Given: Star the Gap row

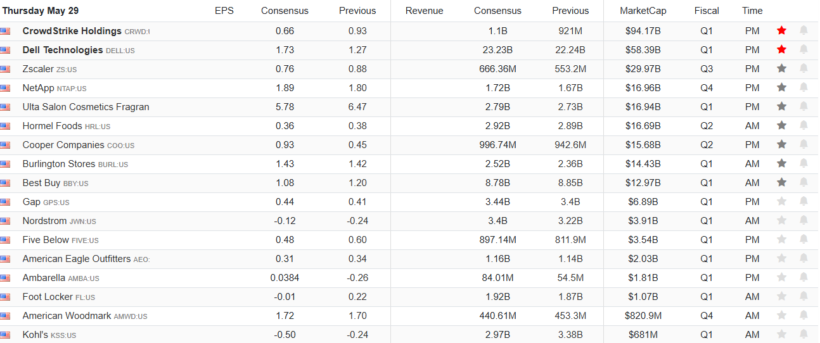Looking at the screenshot, I should coord(781,201).
